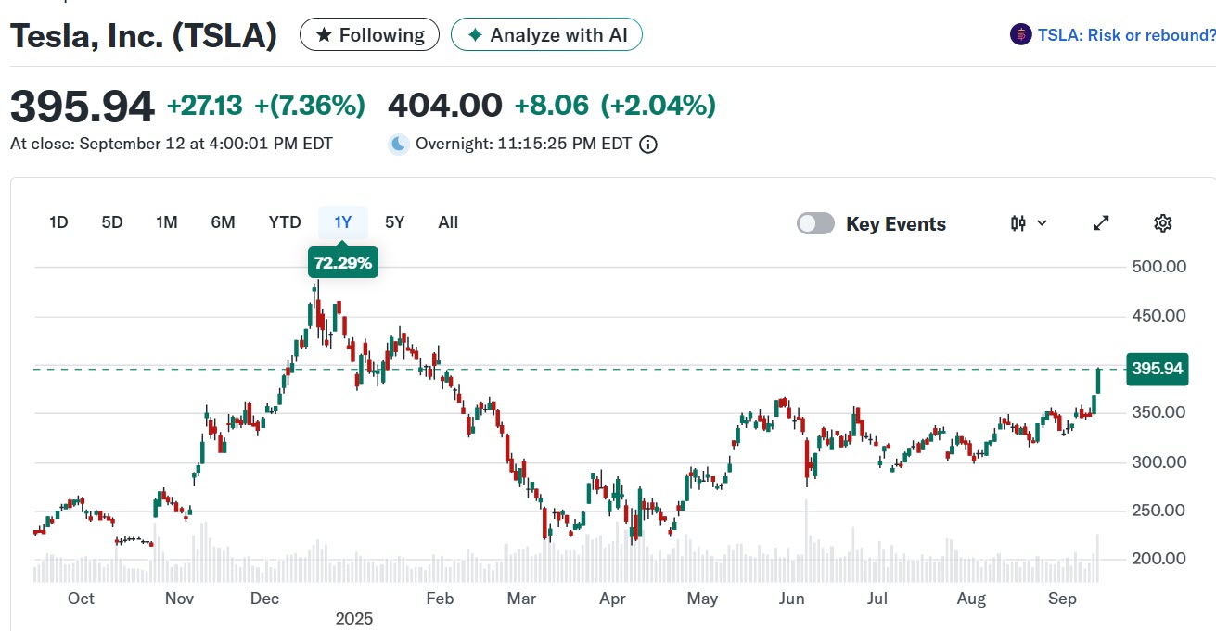Click the Aug date label

971,599
